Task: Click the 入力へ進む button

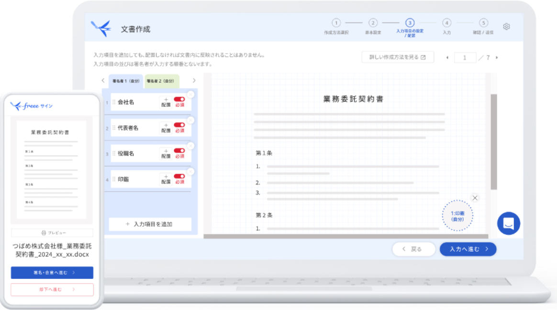Action: tap(468, 249)
